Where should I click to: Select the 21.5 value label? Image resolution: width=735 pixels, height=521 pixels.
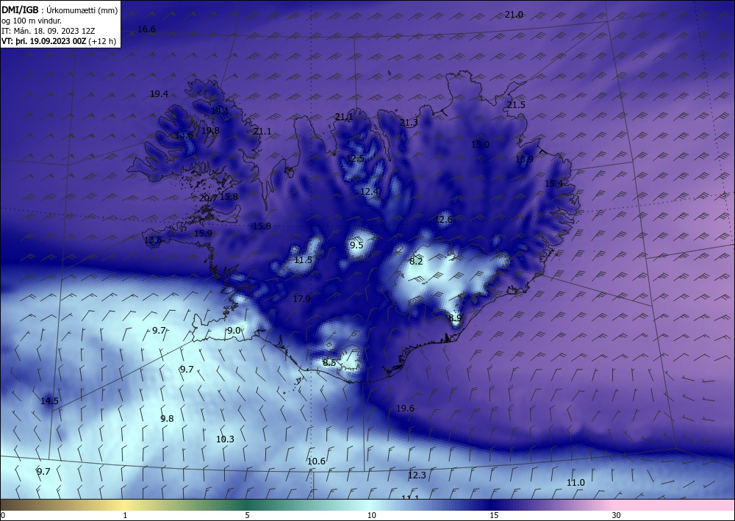(x=516, y=105)
